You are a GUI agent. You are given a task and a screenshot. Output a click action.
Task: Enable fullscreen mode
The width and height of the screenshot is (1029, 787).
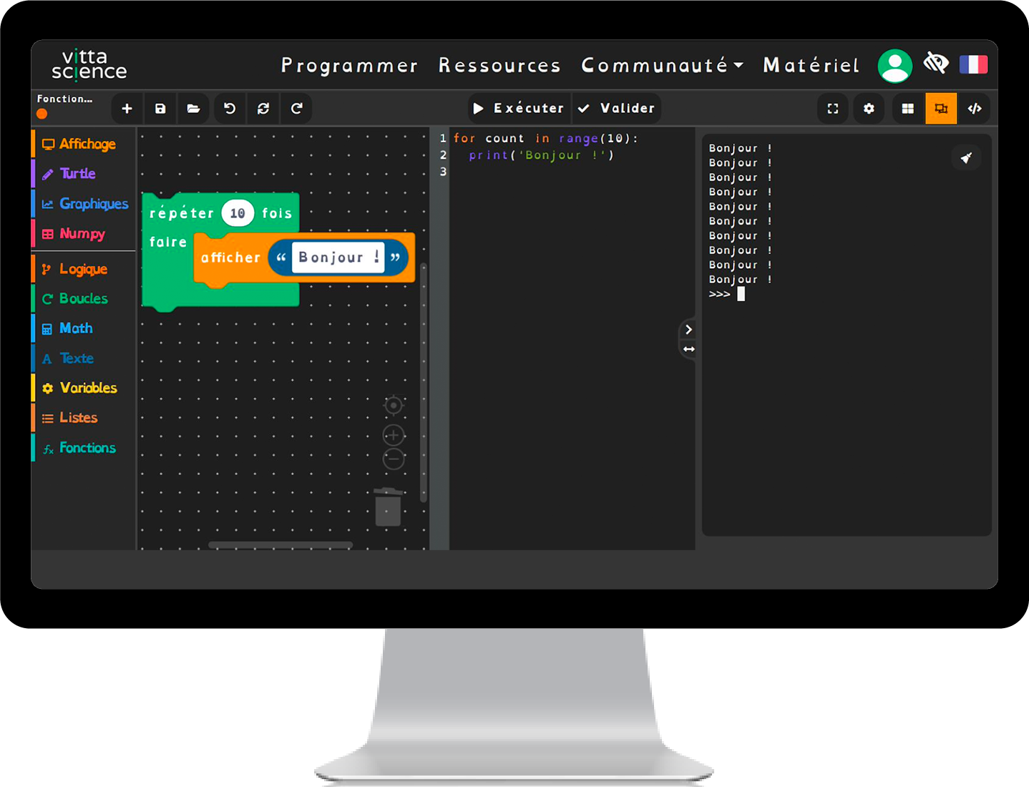coord(832,108)
